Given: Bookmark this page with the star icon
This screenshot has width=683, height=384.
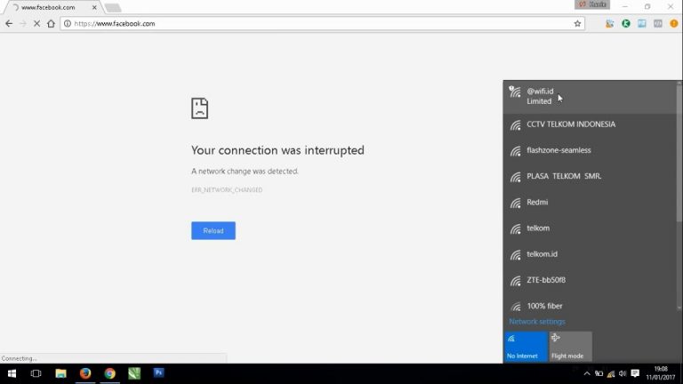Looking at the screenshot, I should pos(577,23).
